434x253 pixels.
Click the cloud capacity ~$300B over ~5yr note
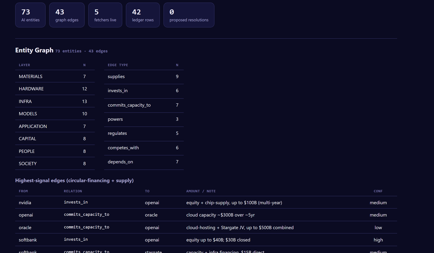(220, 215)
